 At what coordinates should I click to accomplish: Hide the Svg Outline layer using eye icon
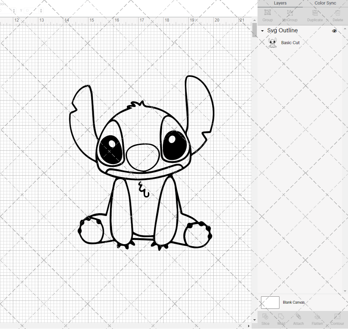(x=334, y=31)
